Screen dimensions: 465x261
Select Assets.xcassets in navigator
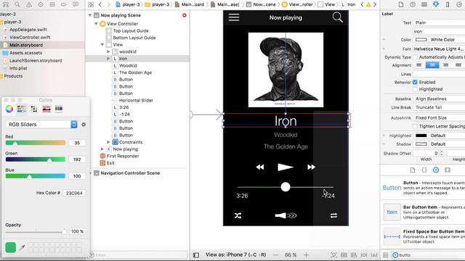[26, 53]
